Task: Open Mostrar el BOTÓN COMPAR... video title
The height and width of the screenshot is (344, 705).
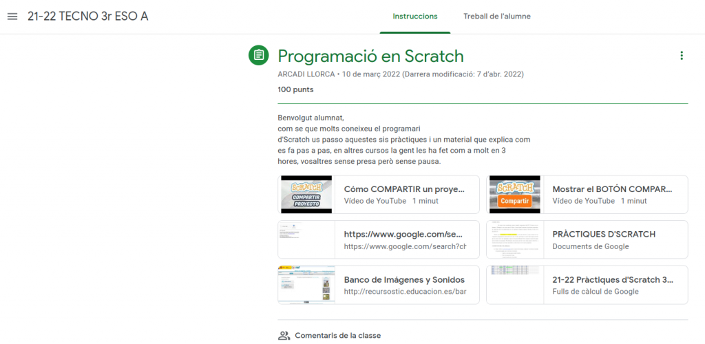Action: click(x=612, y=189)
